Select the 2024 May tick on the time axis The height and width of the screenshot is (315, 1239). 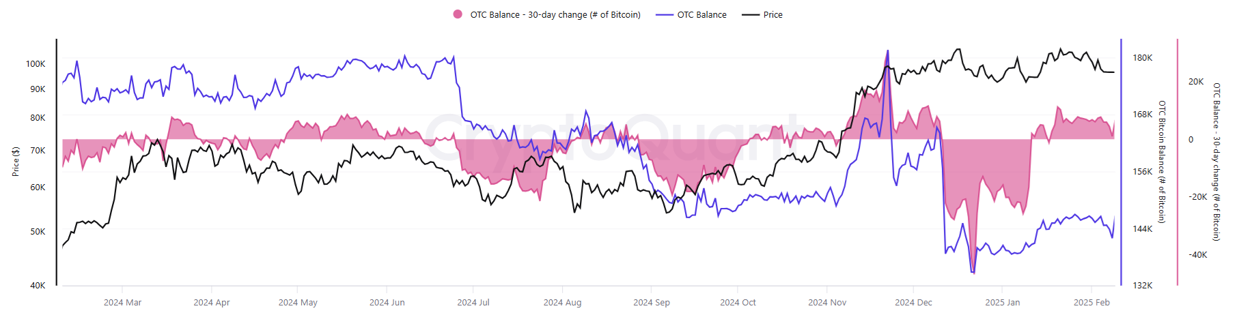click(298, 303)
